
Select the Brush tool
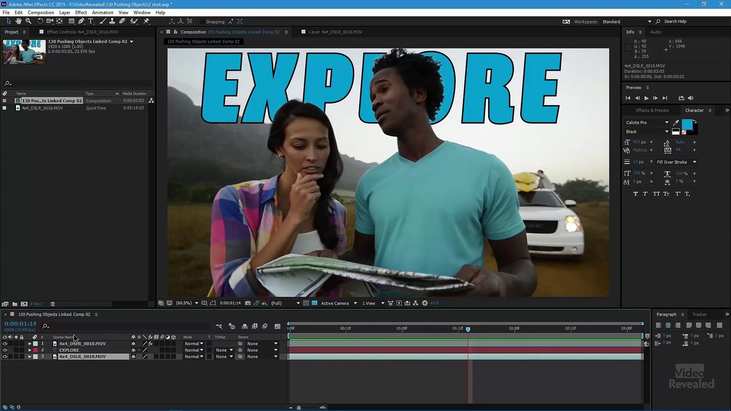pyautogui.click(x=102, y=21)
